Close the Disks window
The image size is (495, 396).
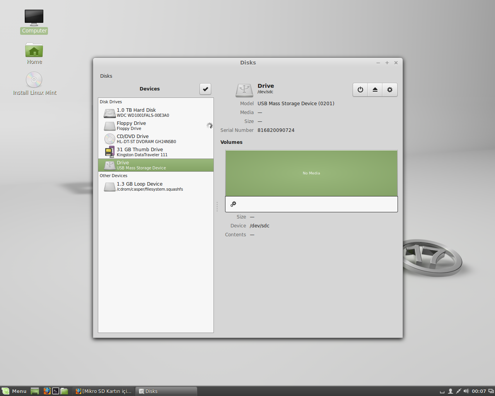click(x=396, y=63)
